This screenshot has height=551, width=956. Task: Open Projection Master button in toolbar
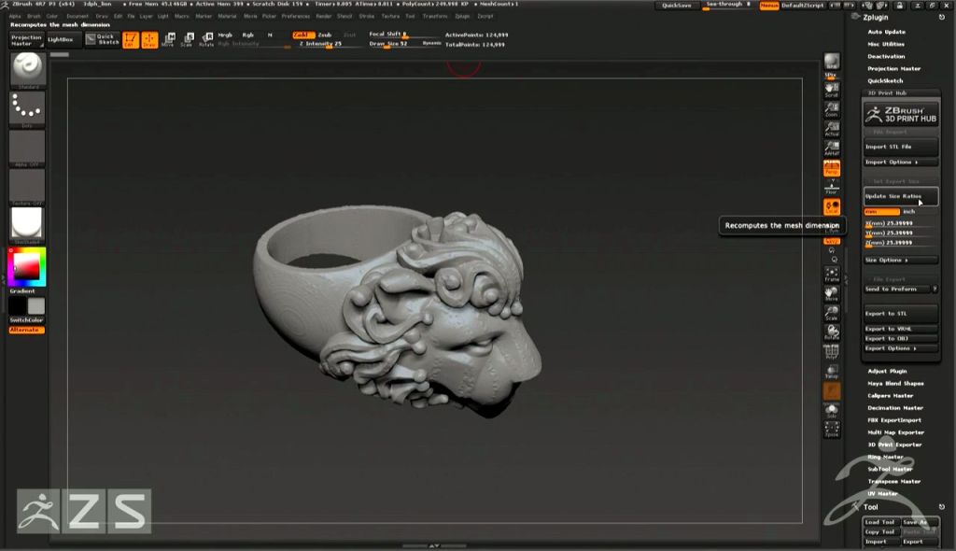tap(26, 40)
